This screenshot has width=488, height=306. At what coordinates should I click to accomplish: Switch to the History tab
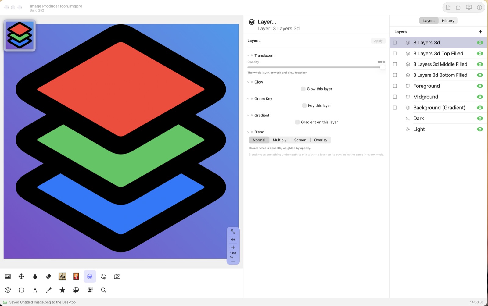click(x=448, y=21)
